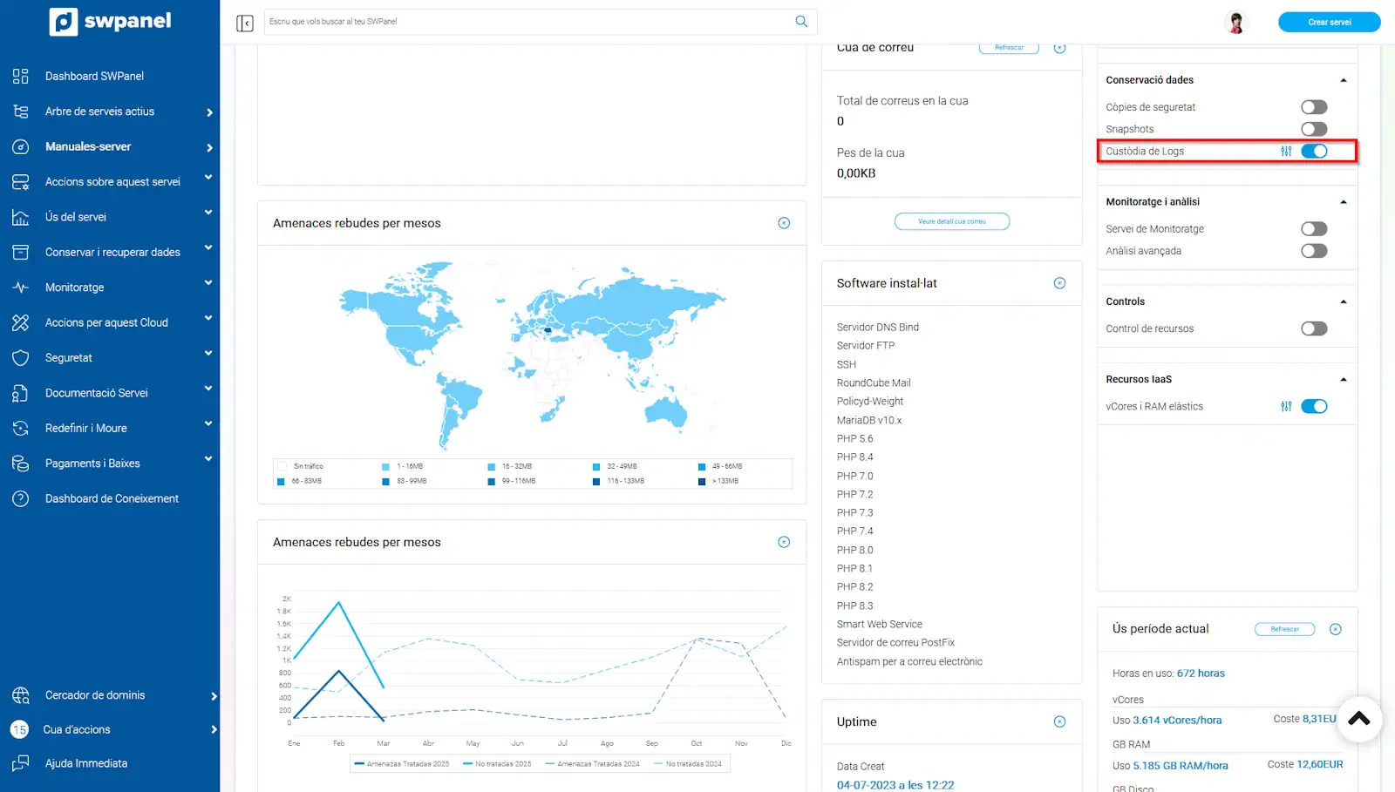The height and width of the screenshot is (792, 1395).
Task: Expand Seguretat submenu chevron
Action: (208, 353)
